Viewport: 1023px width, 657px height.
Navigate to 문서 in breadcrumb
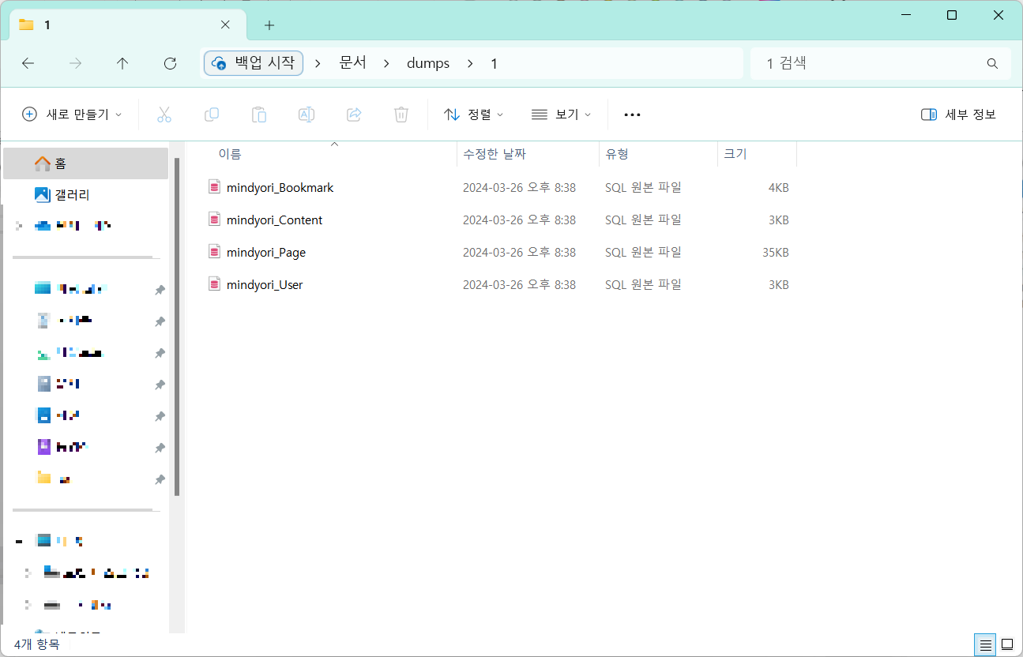tap(353, 63)
